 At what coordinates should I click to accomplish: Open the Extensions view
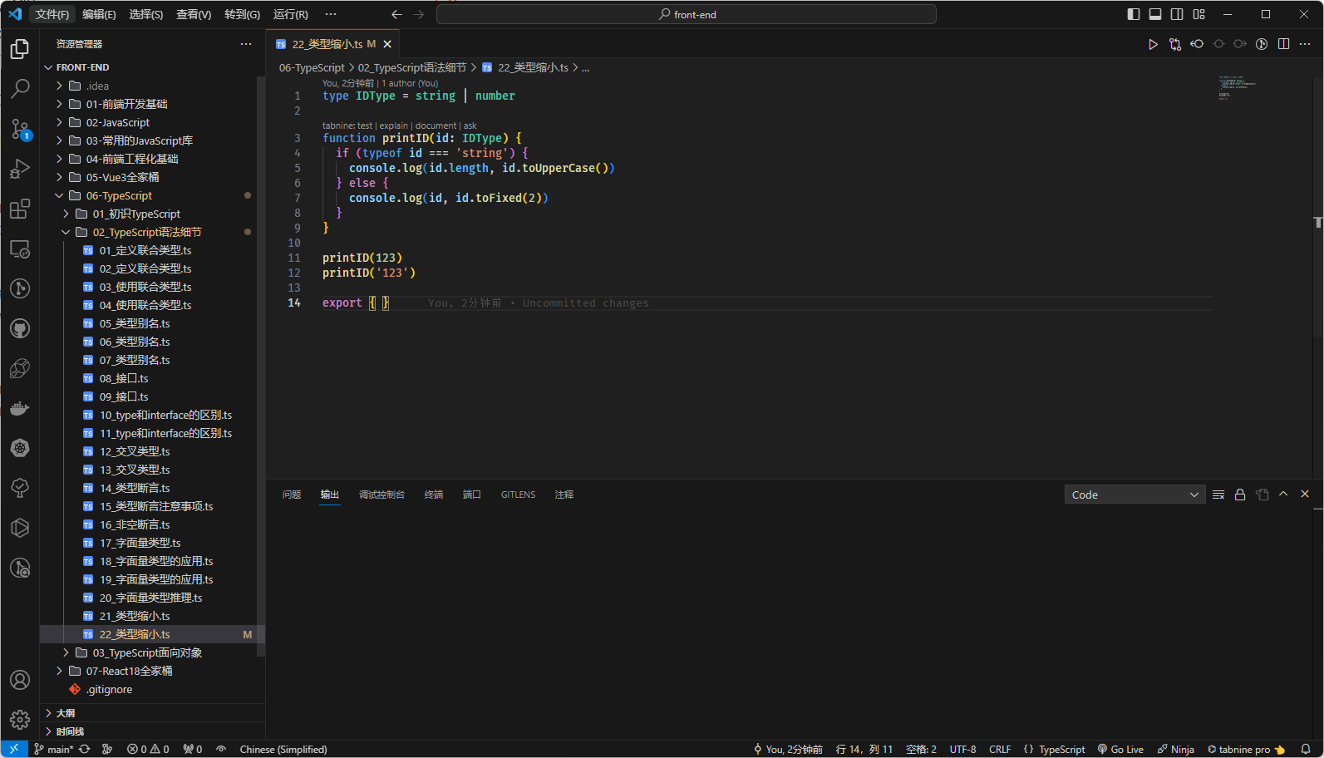click(20, 209)
